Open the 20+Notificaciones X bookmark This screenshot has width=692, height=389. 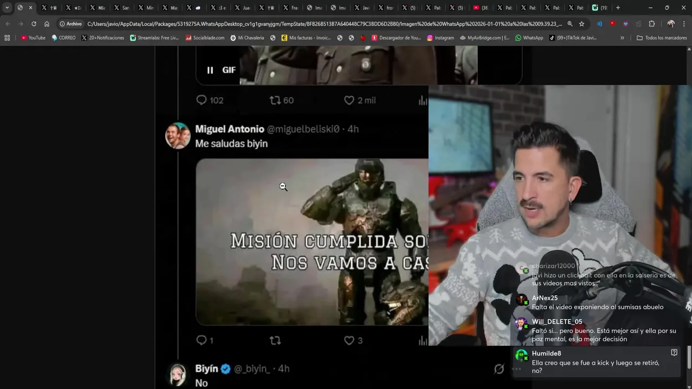pyautogui.click(x=103, y=38)
